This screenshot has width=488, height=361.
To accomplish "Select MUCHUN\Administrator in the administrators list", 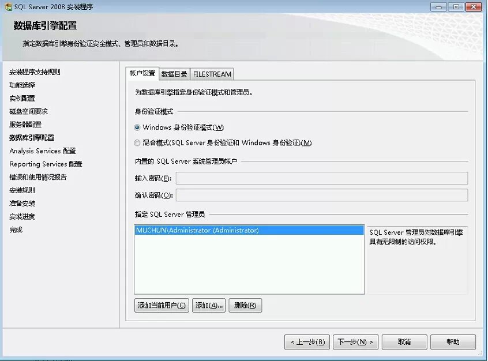I will click(249, 230).
